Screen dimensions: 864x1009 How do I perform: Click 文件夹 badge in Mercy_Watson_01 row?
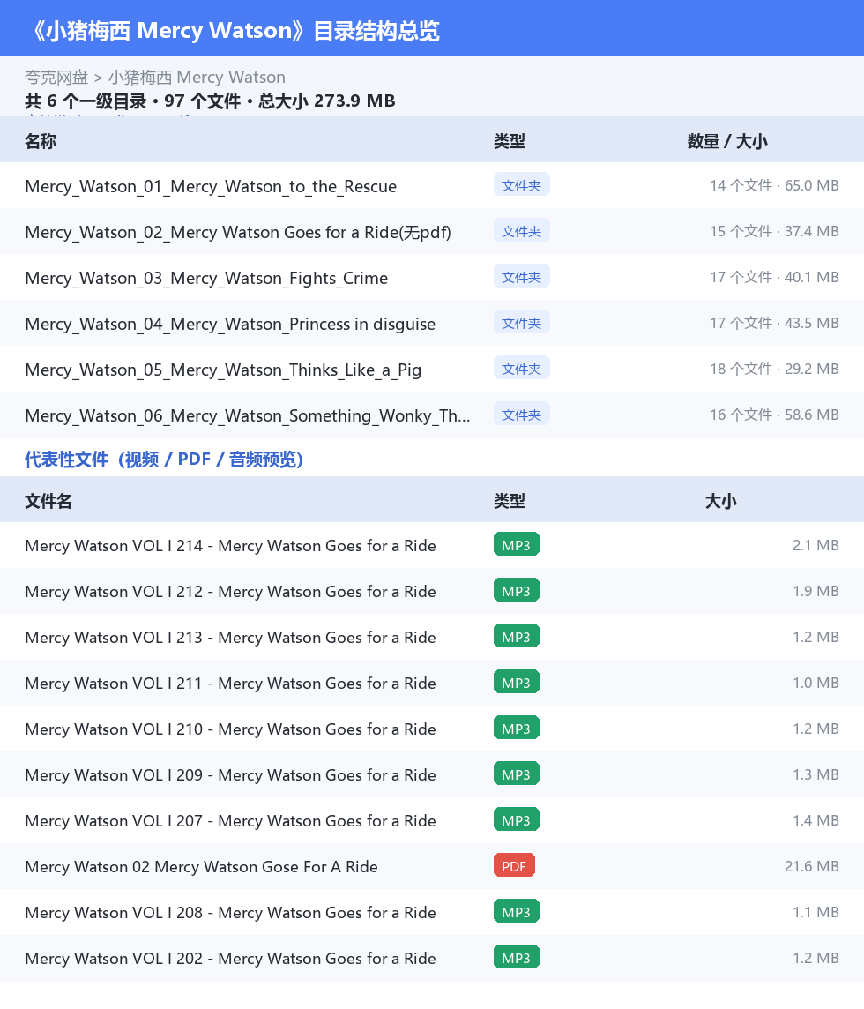pyautogui.click(x=521, y=185)
